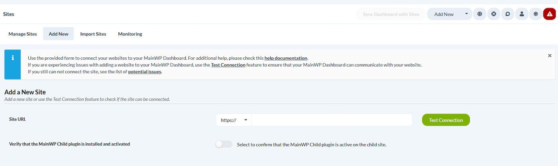The height and width of the screenshot is (166, 558).
Task: Click Sync Dashboard with Sites button
Action: (x=391, y=14)
